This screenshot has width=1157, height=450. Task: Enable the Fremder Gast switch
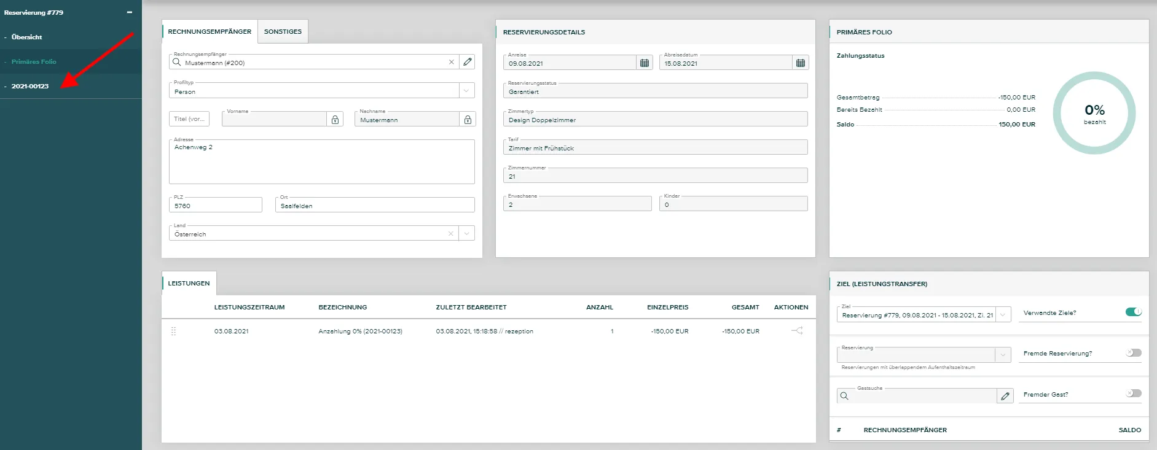pos(1134,394)
